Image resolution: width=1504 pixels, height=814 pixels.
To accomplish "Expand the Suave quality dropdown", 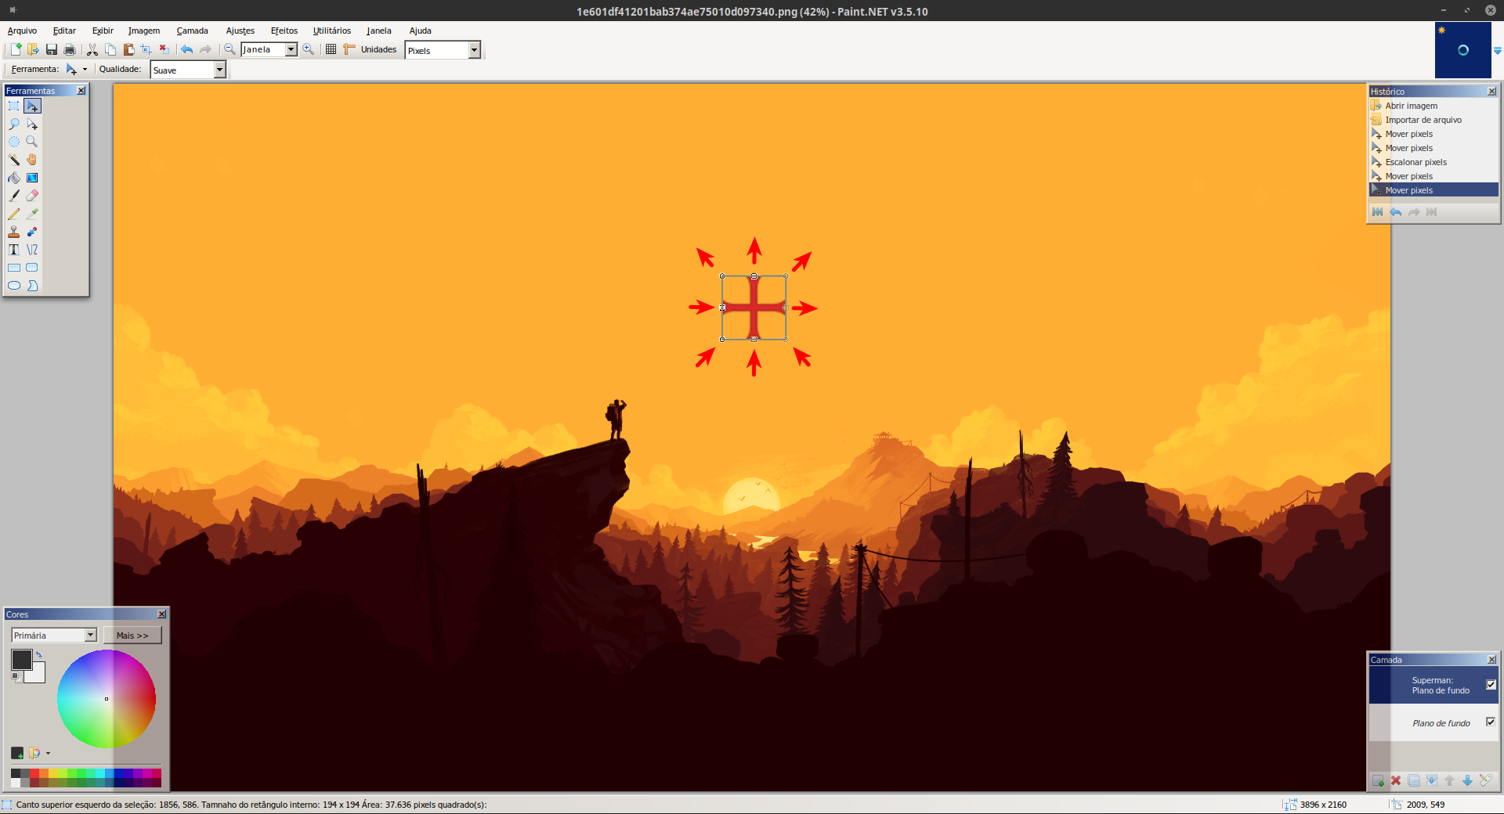I will [219, 70].
